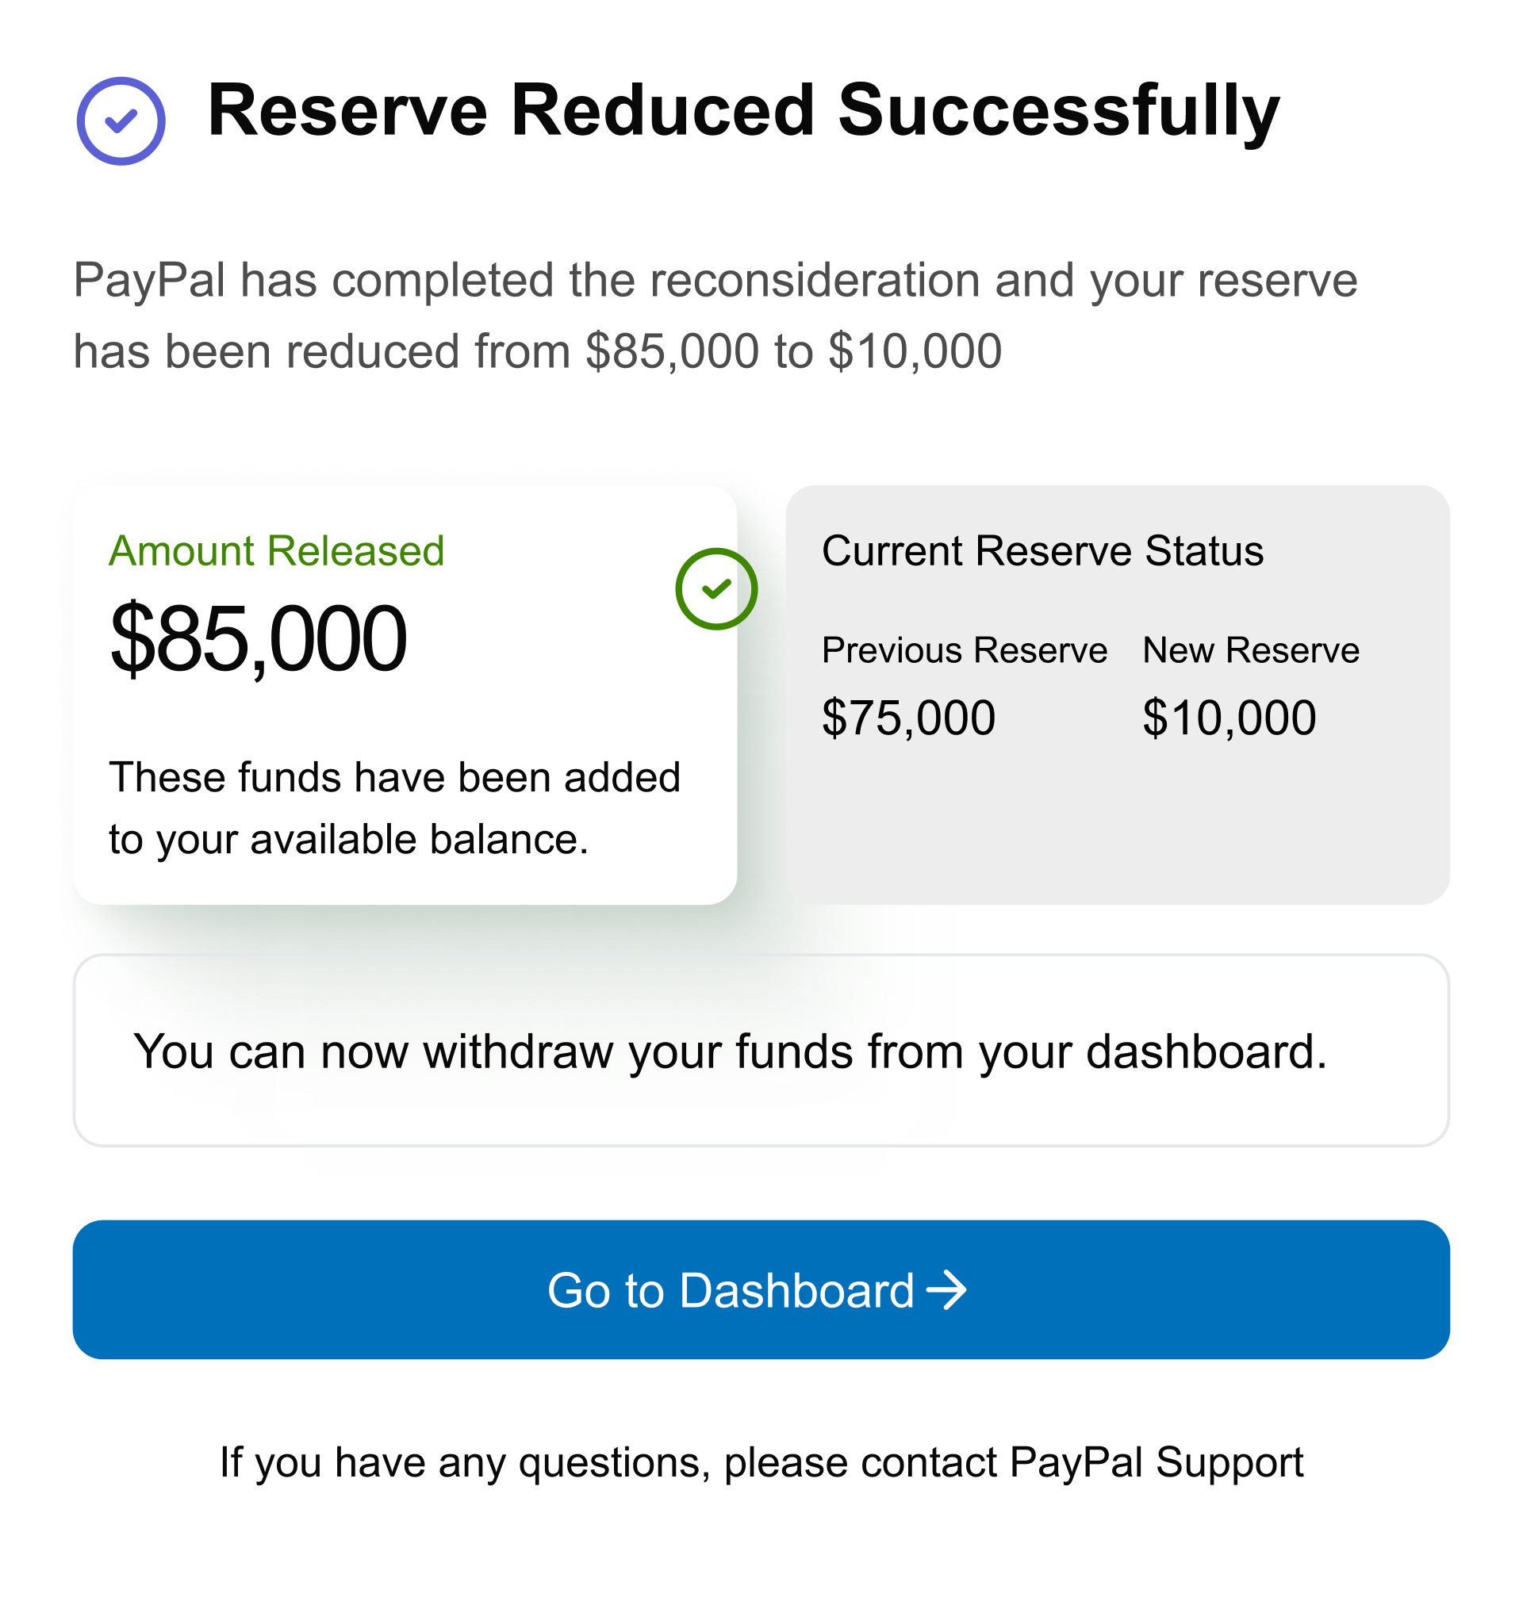Click the New Reserve label
This screenshot has width=1523, height=1624.
coord(1250,650)
